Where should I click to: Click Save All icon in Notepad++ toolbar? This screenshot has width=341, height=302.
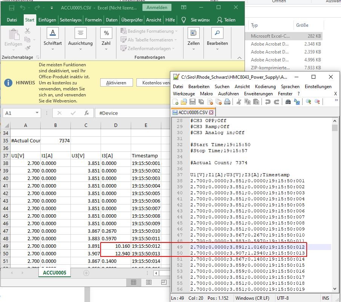point(201,102)
